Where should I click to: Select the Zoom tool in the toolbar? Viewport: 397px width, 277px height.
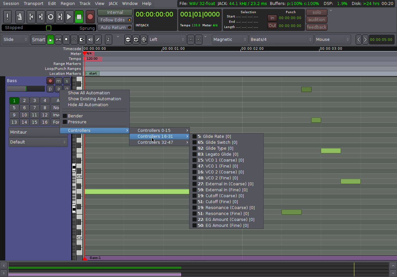pos(66,40)
